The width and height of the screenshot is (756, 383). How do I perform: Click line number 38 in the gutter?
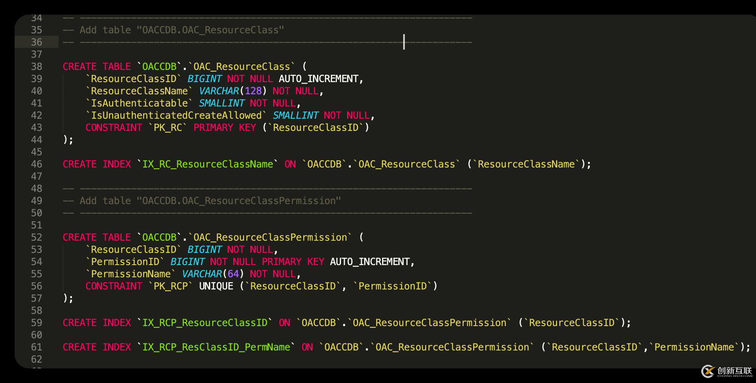click(x=37, y=67)
